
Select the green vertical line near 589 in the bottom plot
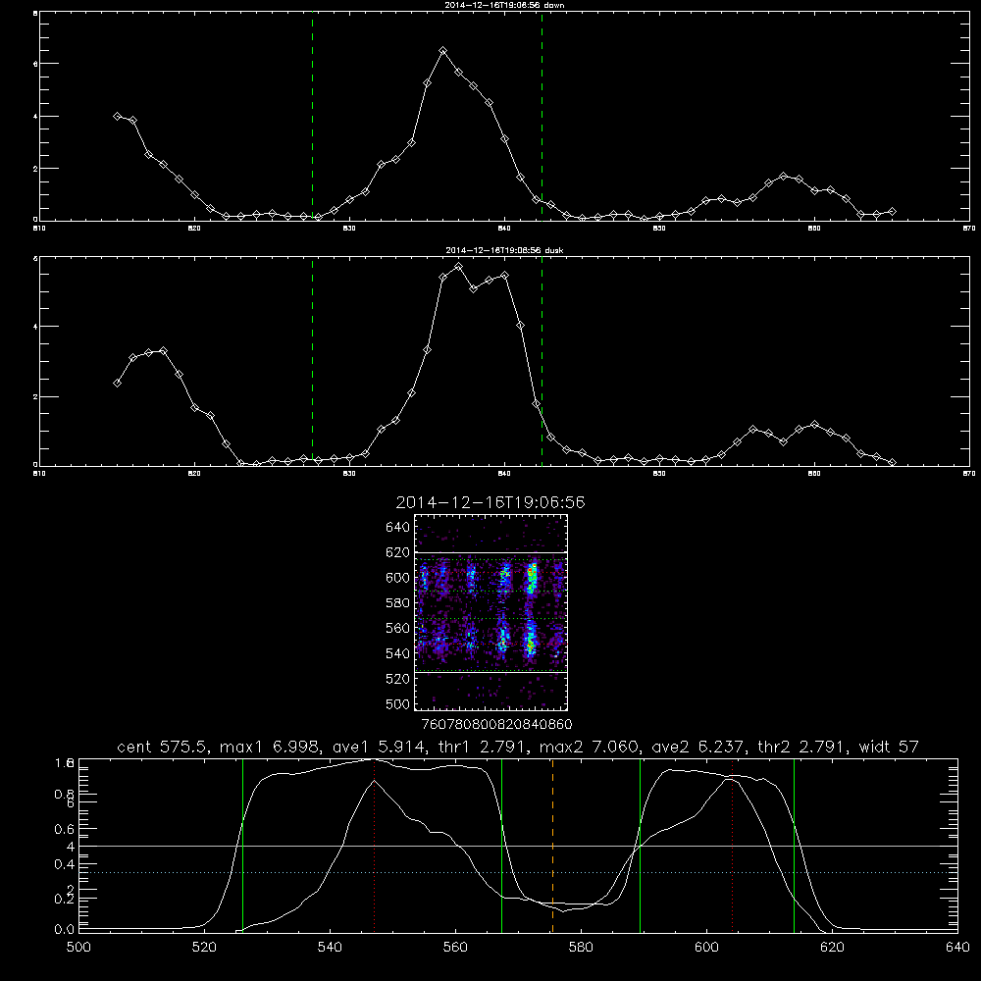tap(640, 846)
